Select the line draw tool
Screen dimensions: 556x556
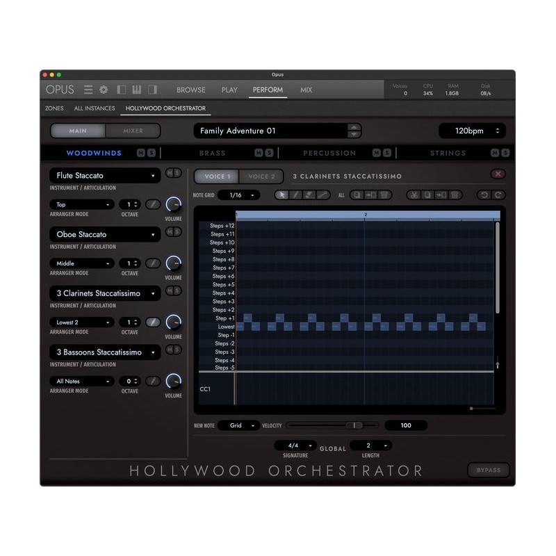[x=322, y=195]
